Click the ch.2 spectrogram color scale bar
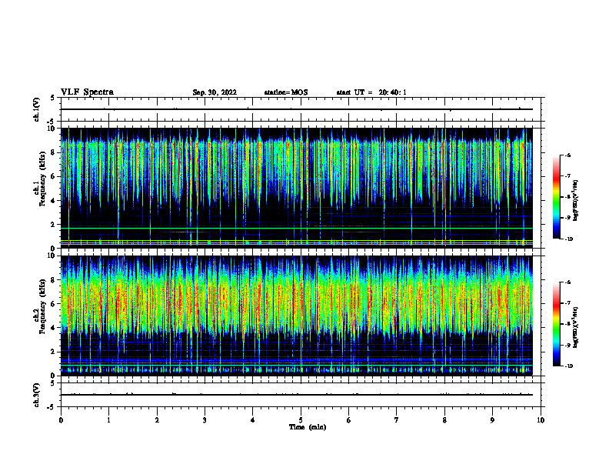This screenshot has width=609, height=471. point(557,324)
